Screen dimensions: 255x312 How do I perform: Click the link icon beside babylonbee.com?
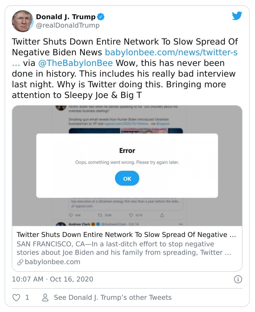coord(20,262)
